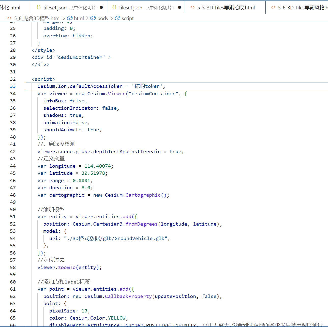Click the comment '//定位过去'
The width and height of the screenshot is (328, 329).
(x=51, y=260)
